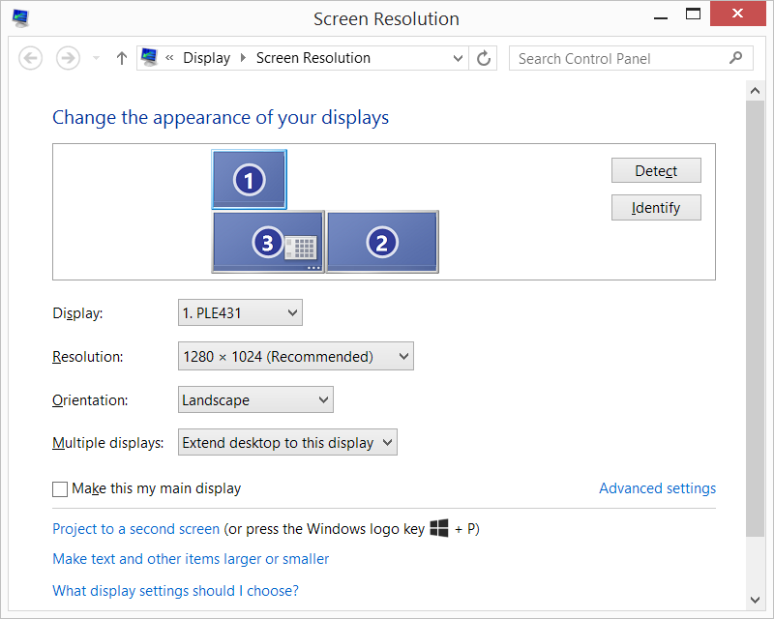The image size is (774, 619).
Task: Click the Forward navigation arrow
Action: (67, 58)
